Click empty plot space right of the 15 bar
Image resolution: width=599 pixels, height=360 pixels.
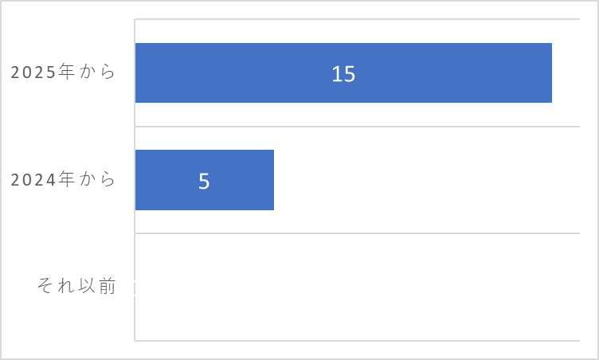point(566,73)
